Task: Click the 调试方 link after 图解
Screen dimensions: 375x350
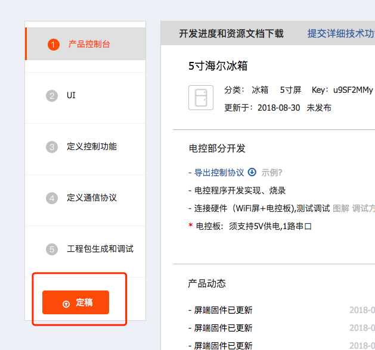Action: [363, 208]
